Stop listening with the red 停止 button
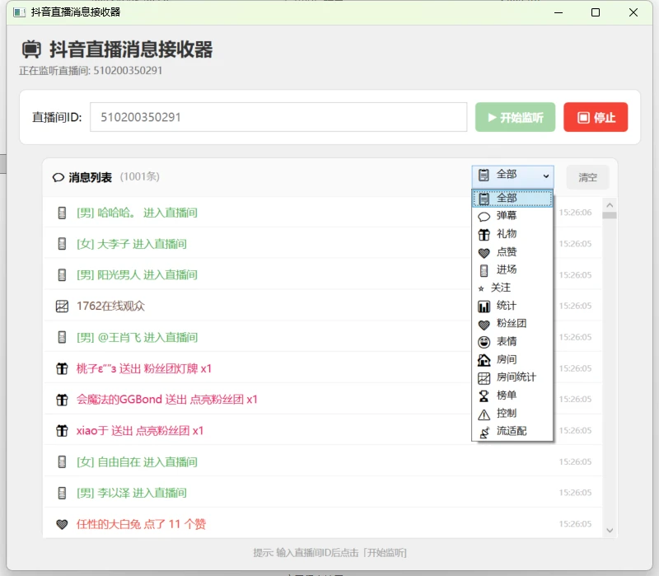This screenshot has width=659, height=576. (x=596, y=117)
